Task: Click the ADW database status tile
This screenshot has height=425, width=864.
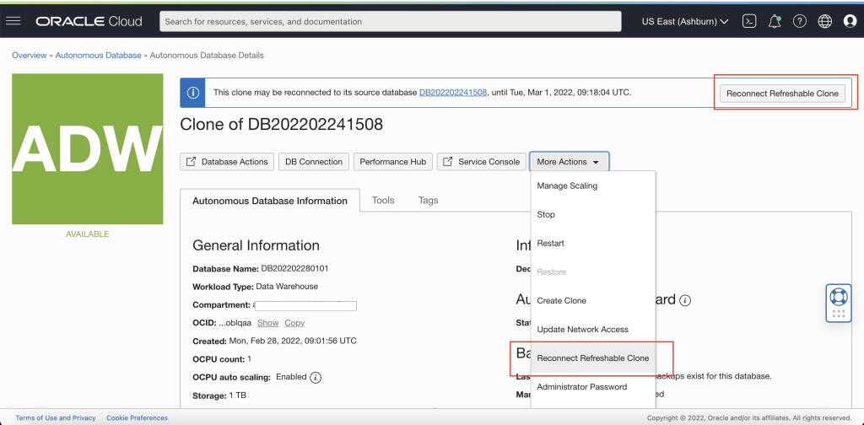Action: pyautogui.click(x=88, y=149)
